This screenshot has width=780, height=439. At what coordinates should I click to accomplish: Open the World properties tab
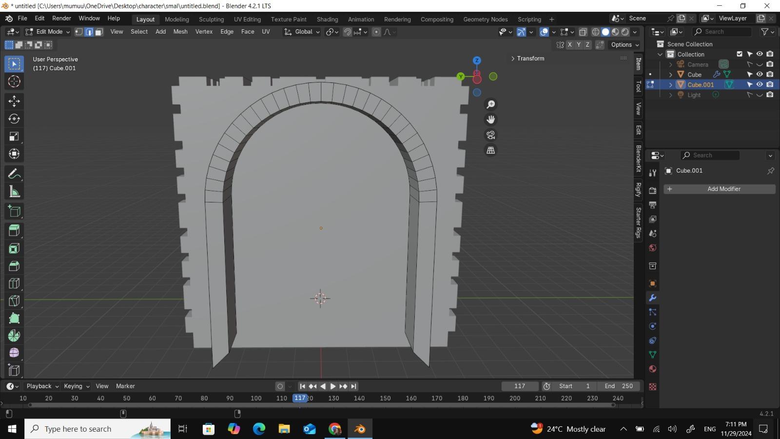coord(653,248)
